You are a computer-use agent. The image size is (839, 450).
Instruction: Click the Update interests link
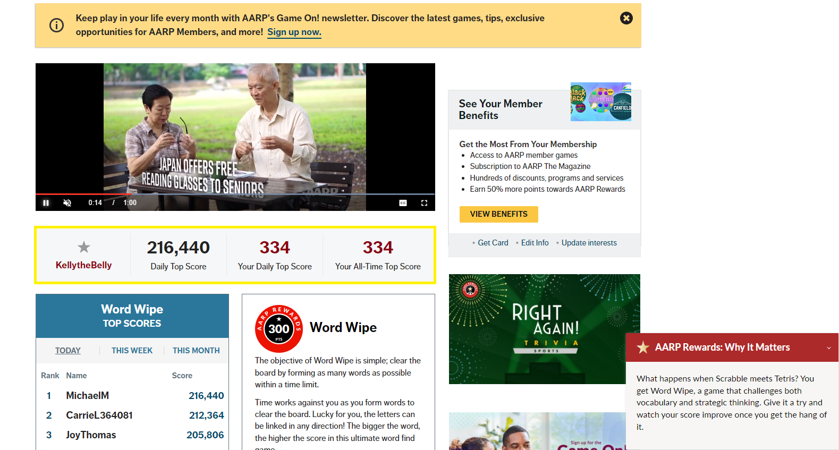pyautogui.click(x=589, y=243)
